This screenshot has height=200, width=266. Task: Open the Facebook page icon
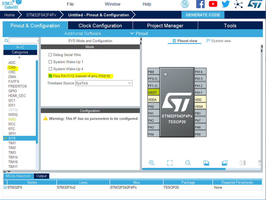[200, 4]
